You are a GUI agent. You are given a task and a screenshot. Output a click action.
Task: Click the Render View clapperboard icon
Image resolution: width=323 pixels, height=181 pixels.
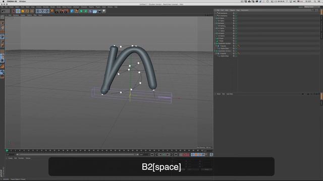[57, 11]
